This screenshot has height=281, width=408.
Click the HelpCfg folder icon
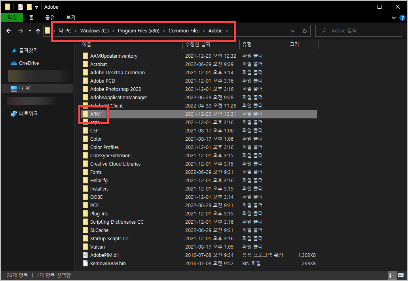tap(85, 180)
